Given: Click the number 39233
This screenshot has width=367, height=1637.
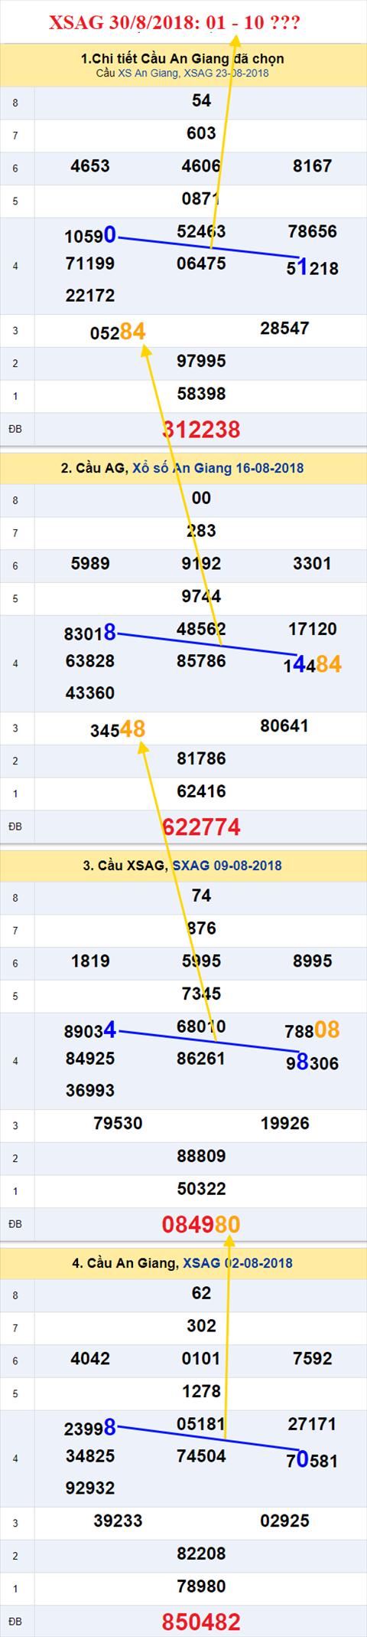Looking at the screenshot, I should [x=118, y=1521].
